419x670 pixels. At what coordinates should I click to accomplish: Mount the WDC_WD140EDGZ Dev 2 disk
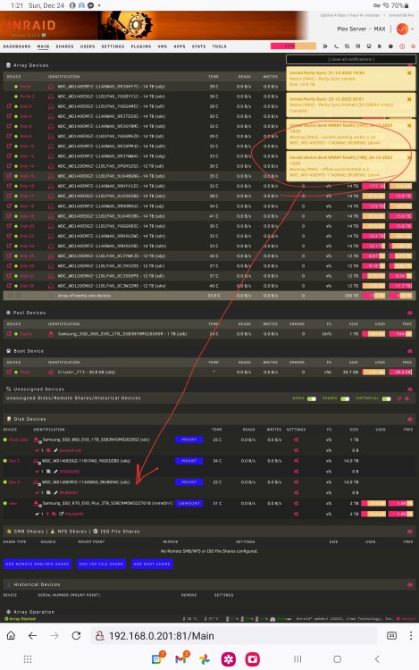[x=189, y=461]
